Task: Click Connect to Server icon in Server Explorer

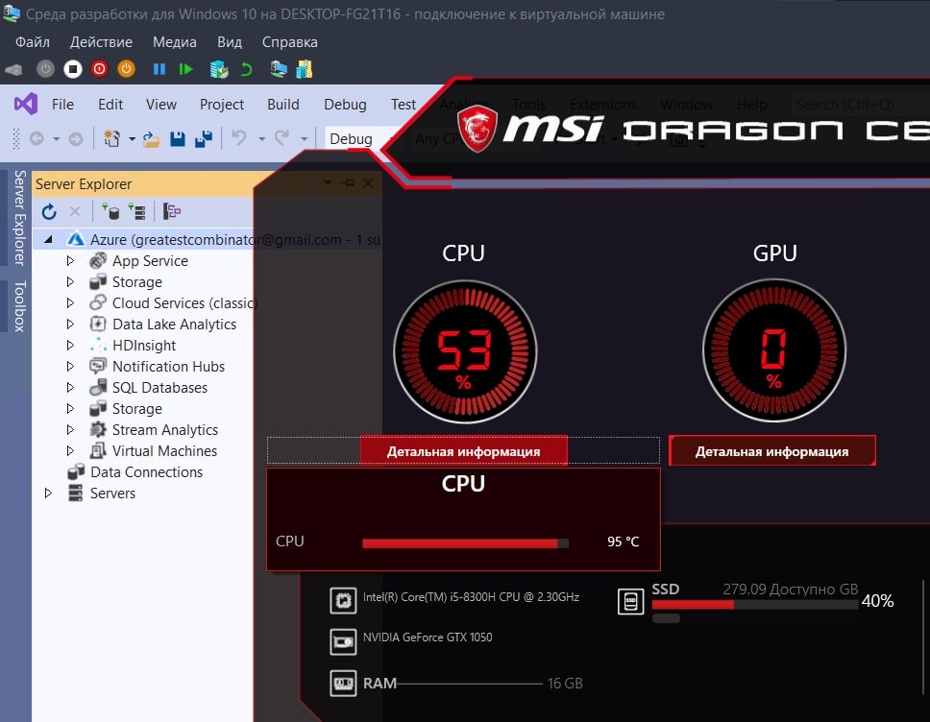Action: [x=136, y=211]
